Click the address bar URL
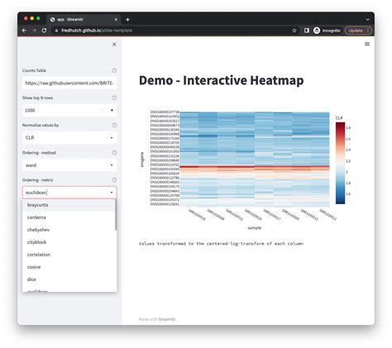 [97, 31]
